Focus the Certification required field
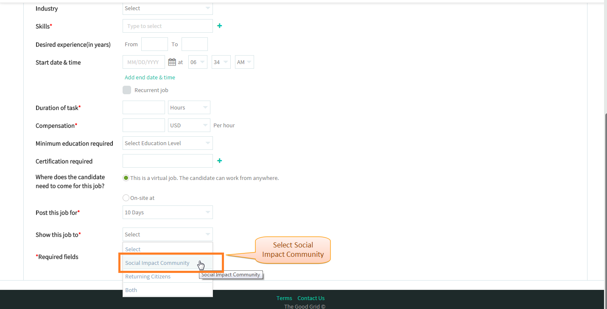Image resolution: width=607 pixels, height=309 pixels. click(168, 161)
